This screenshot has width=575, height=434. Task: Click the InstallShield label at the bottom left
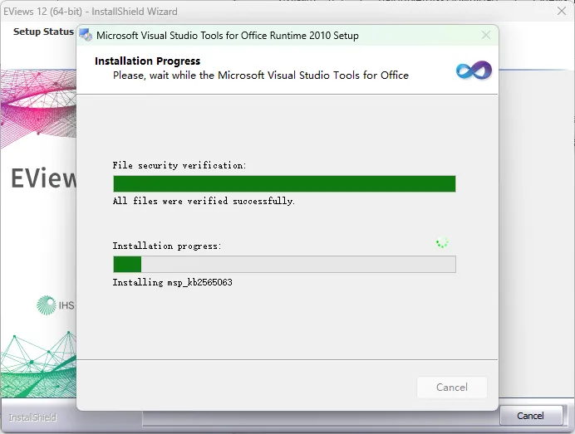point(32,417)
